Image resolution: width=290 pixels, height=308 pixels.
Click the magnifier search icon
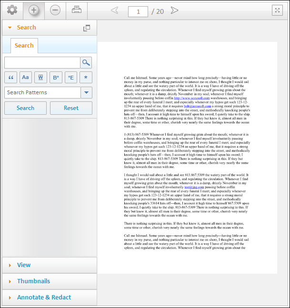(x=86, y=63)
